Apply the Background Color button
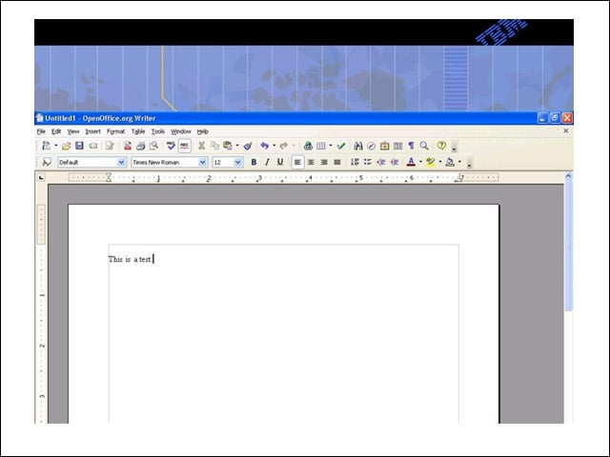The image size is (610, 457). [450, 162]
